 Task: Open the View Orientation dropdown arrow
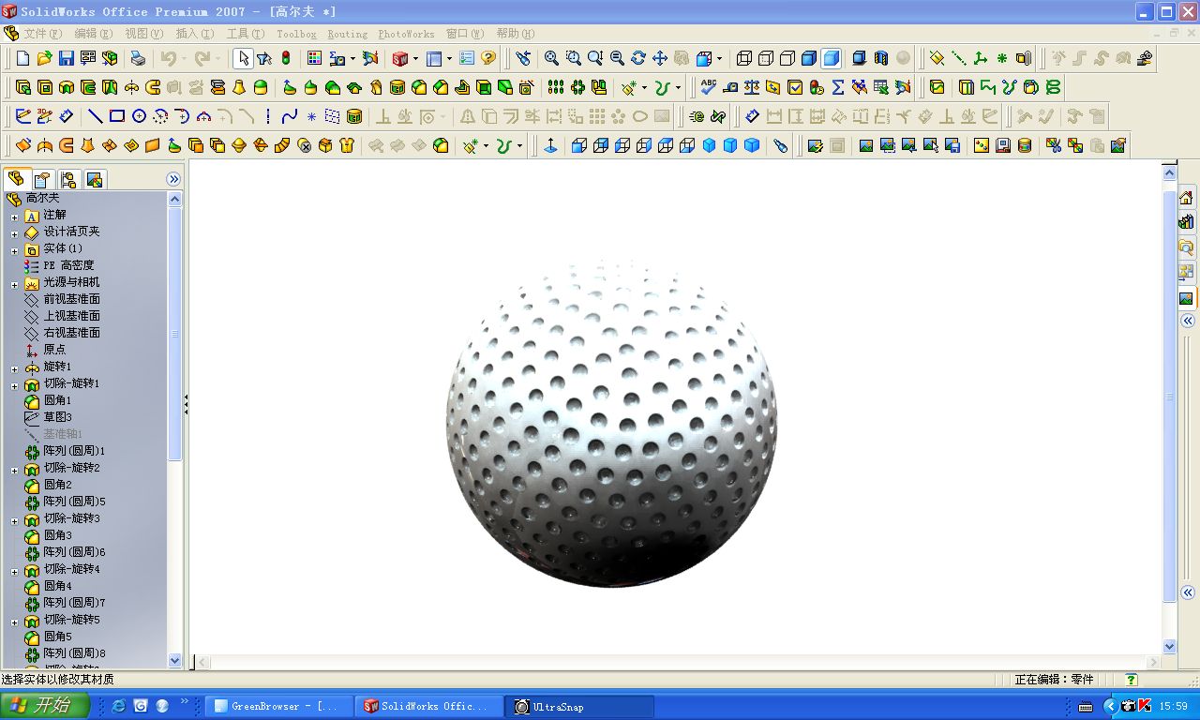click(719, 58)
